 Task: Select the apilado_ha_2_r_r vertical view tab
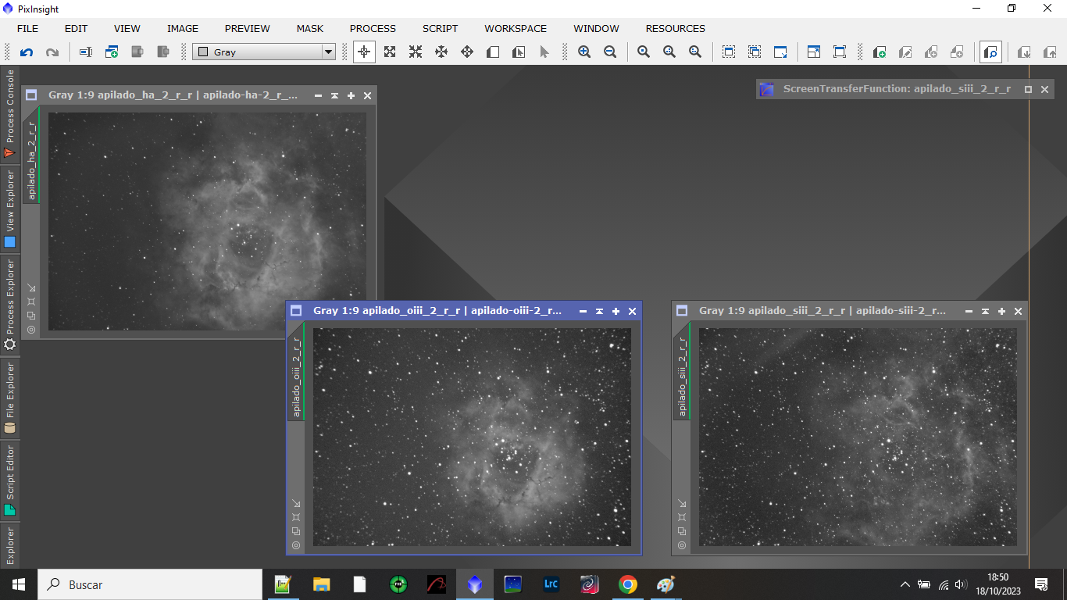click(32, 159)
